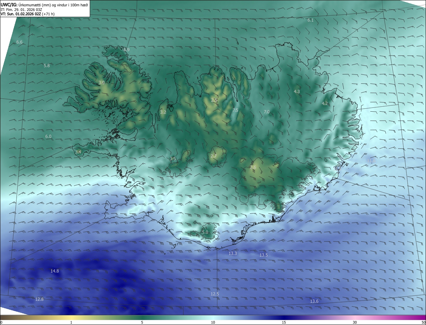426x325 pixels.
Task: Click the 6.6 value label on the map
Action: point(19,42)
